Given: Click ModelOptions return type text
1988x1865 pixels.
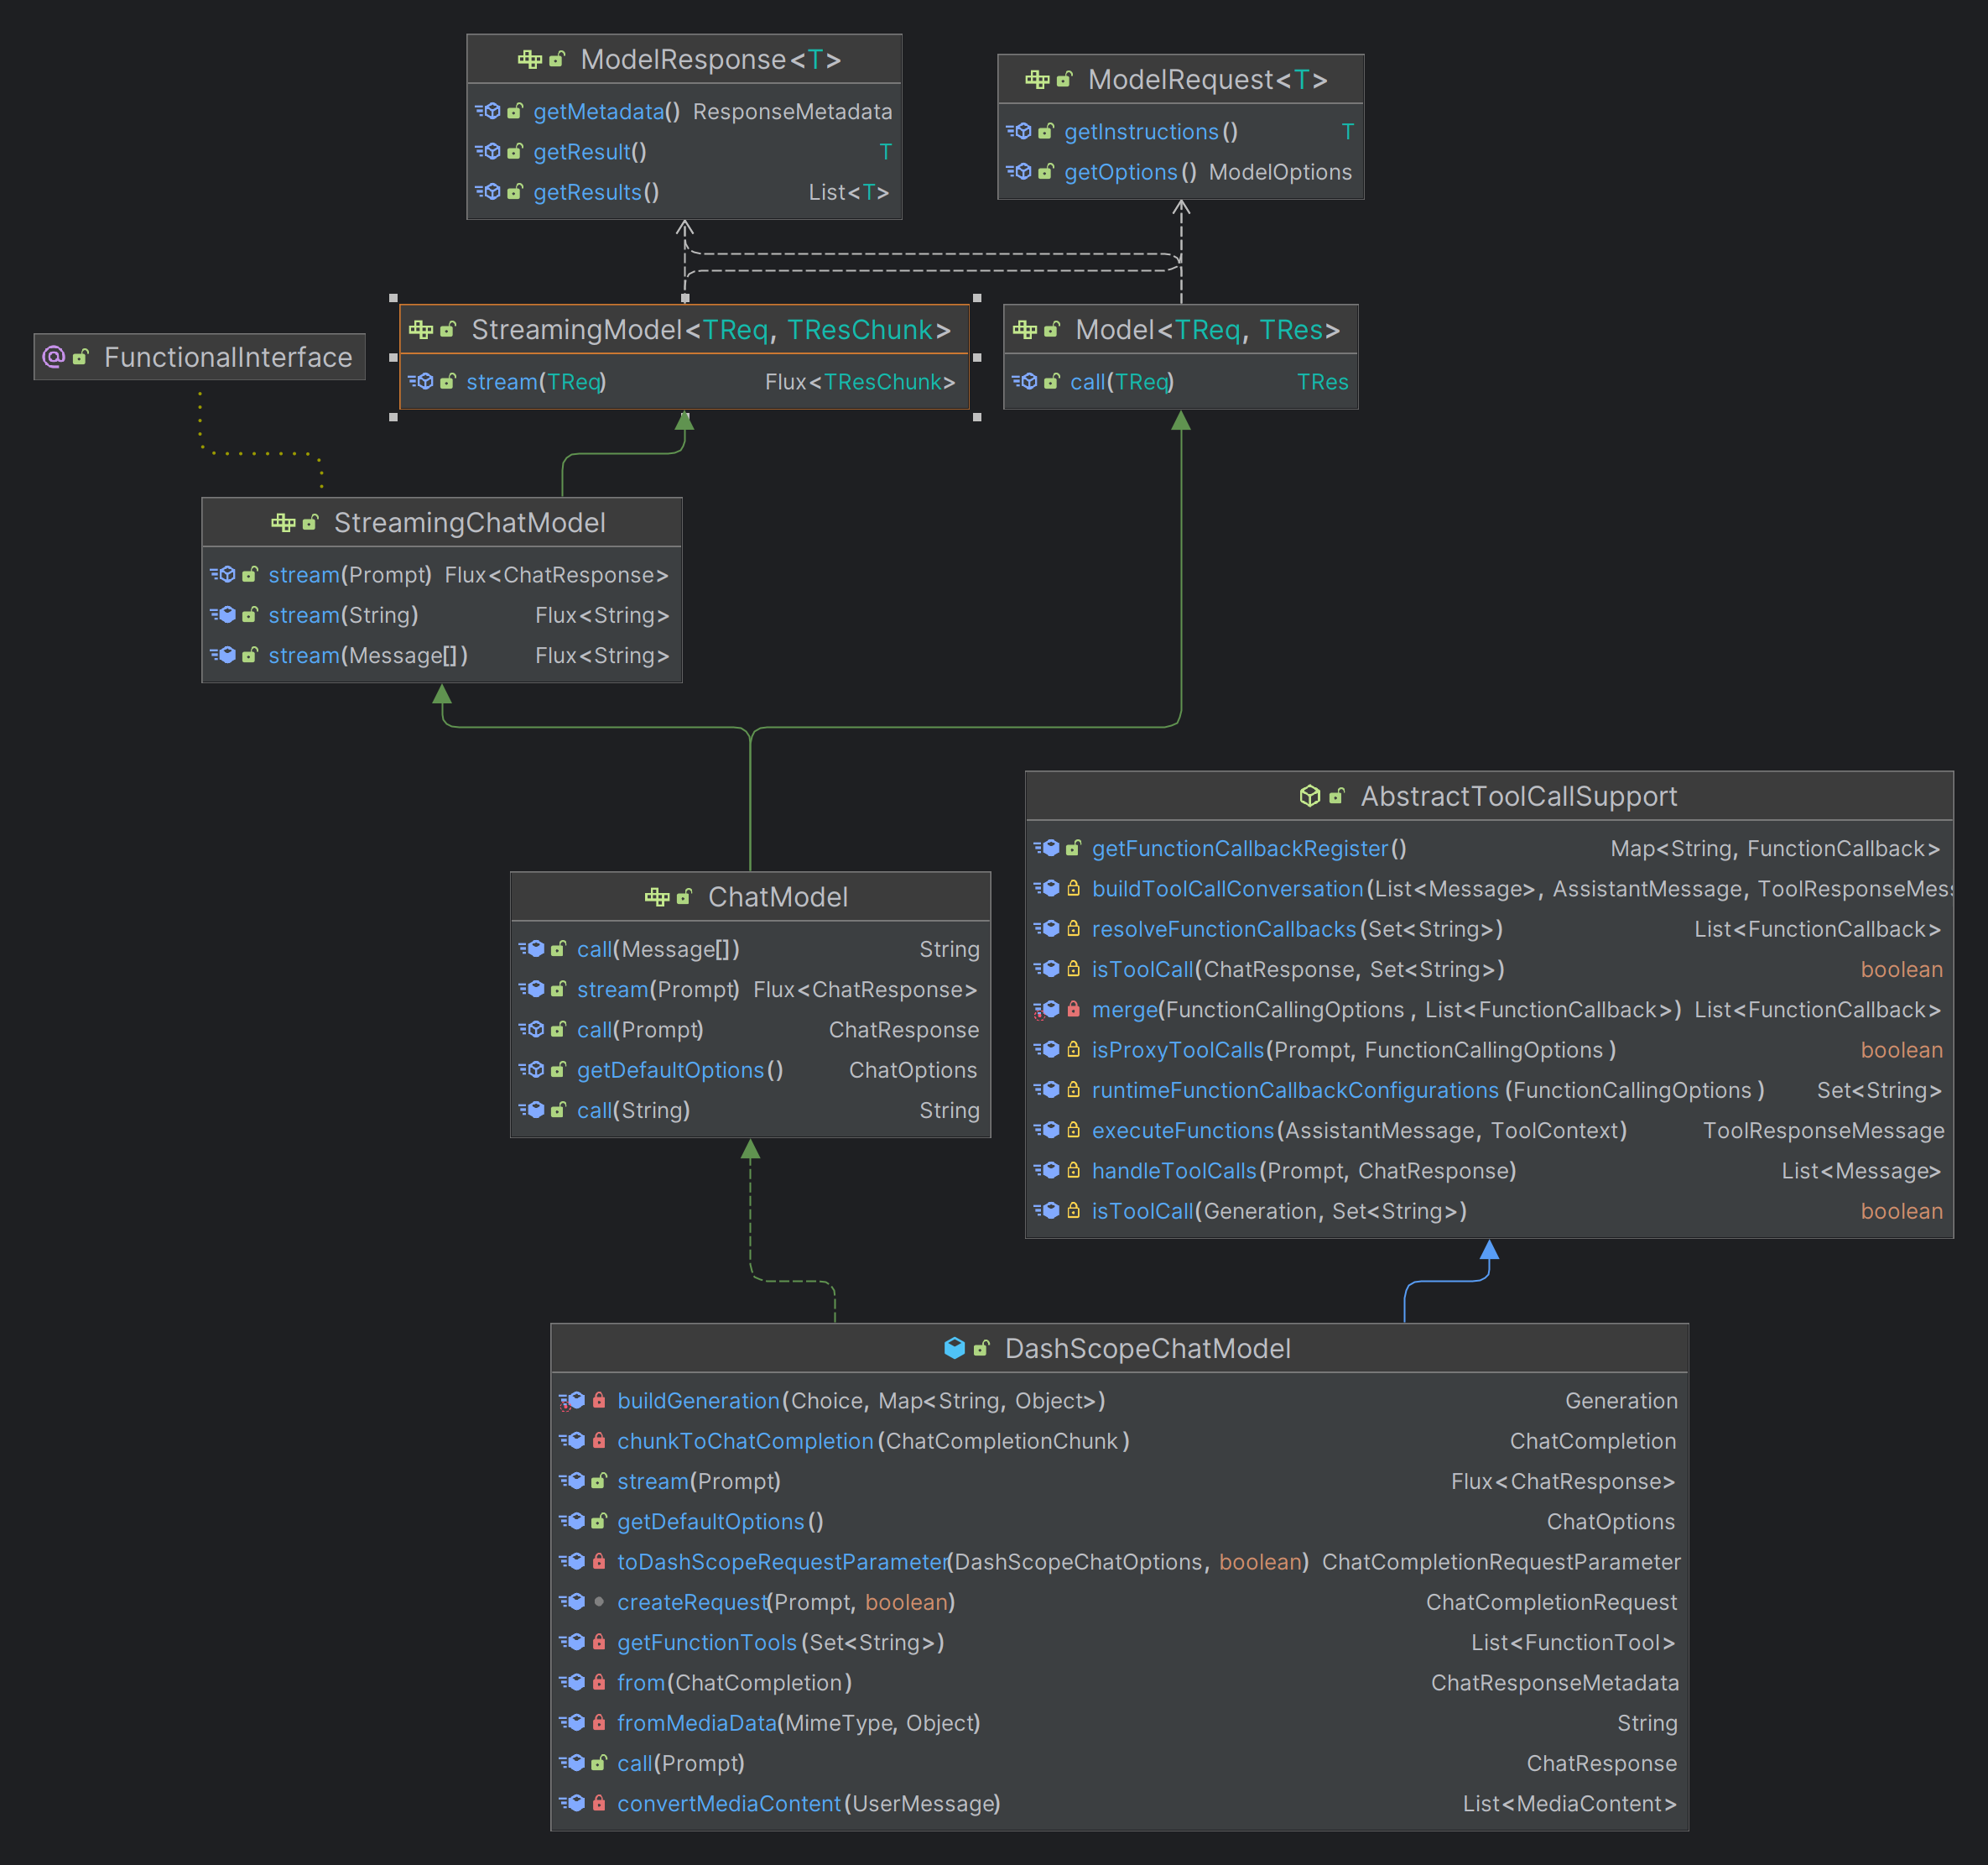Looking at the screenshot, I should pyautogui.click(x=1280, y=172).
